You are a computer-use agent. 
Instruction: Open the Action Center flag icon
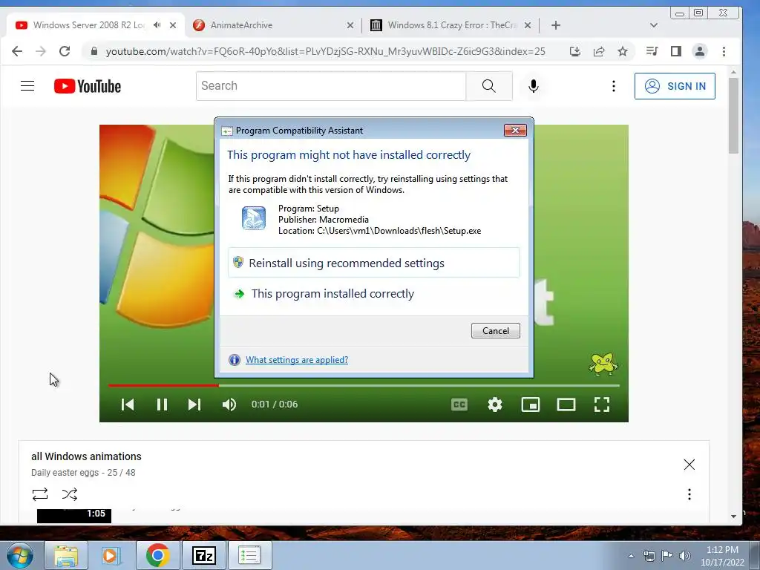click(667, 556)
